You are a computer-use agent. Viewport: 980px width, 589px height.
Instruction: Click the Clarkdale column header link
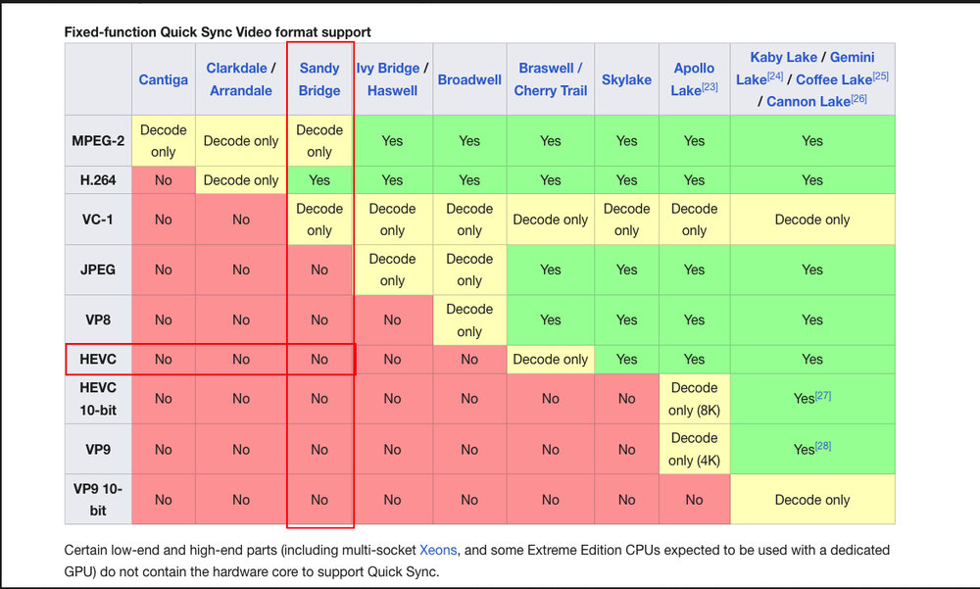click(236, 68)
